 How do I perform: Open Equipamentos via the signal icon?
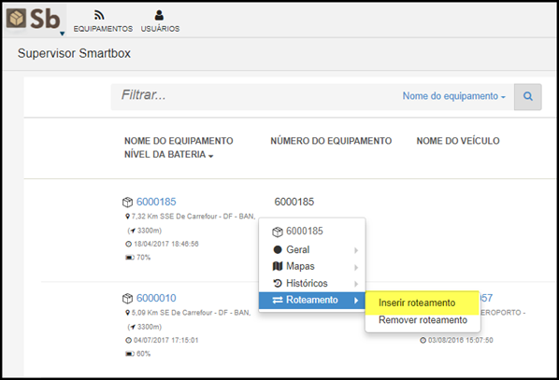click(x=99, y=15)
